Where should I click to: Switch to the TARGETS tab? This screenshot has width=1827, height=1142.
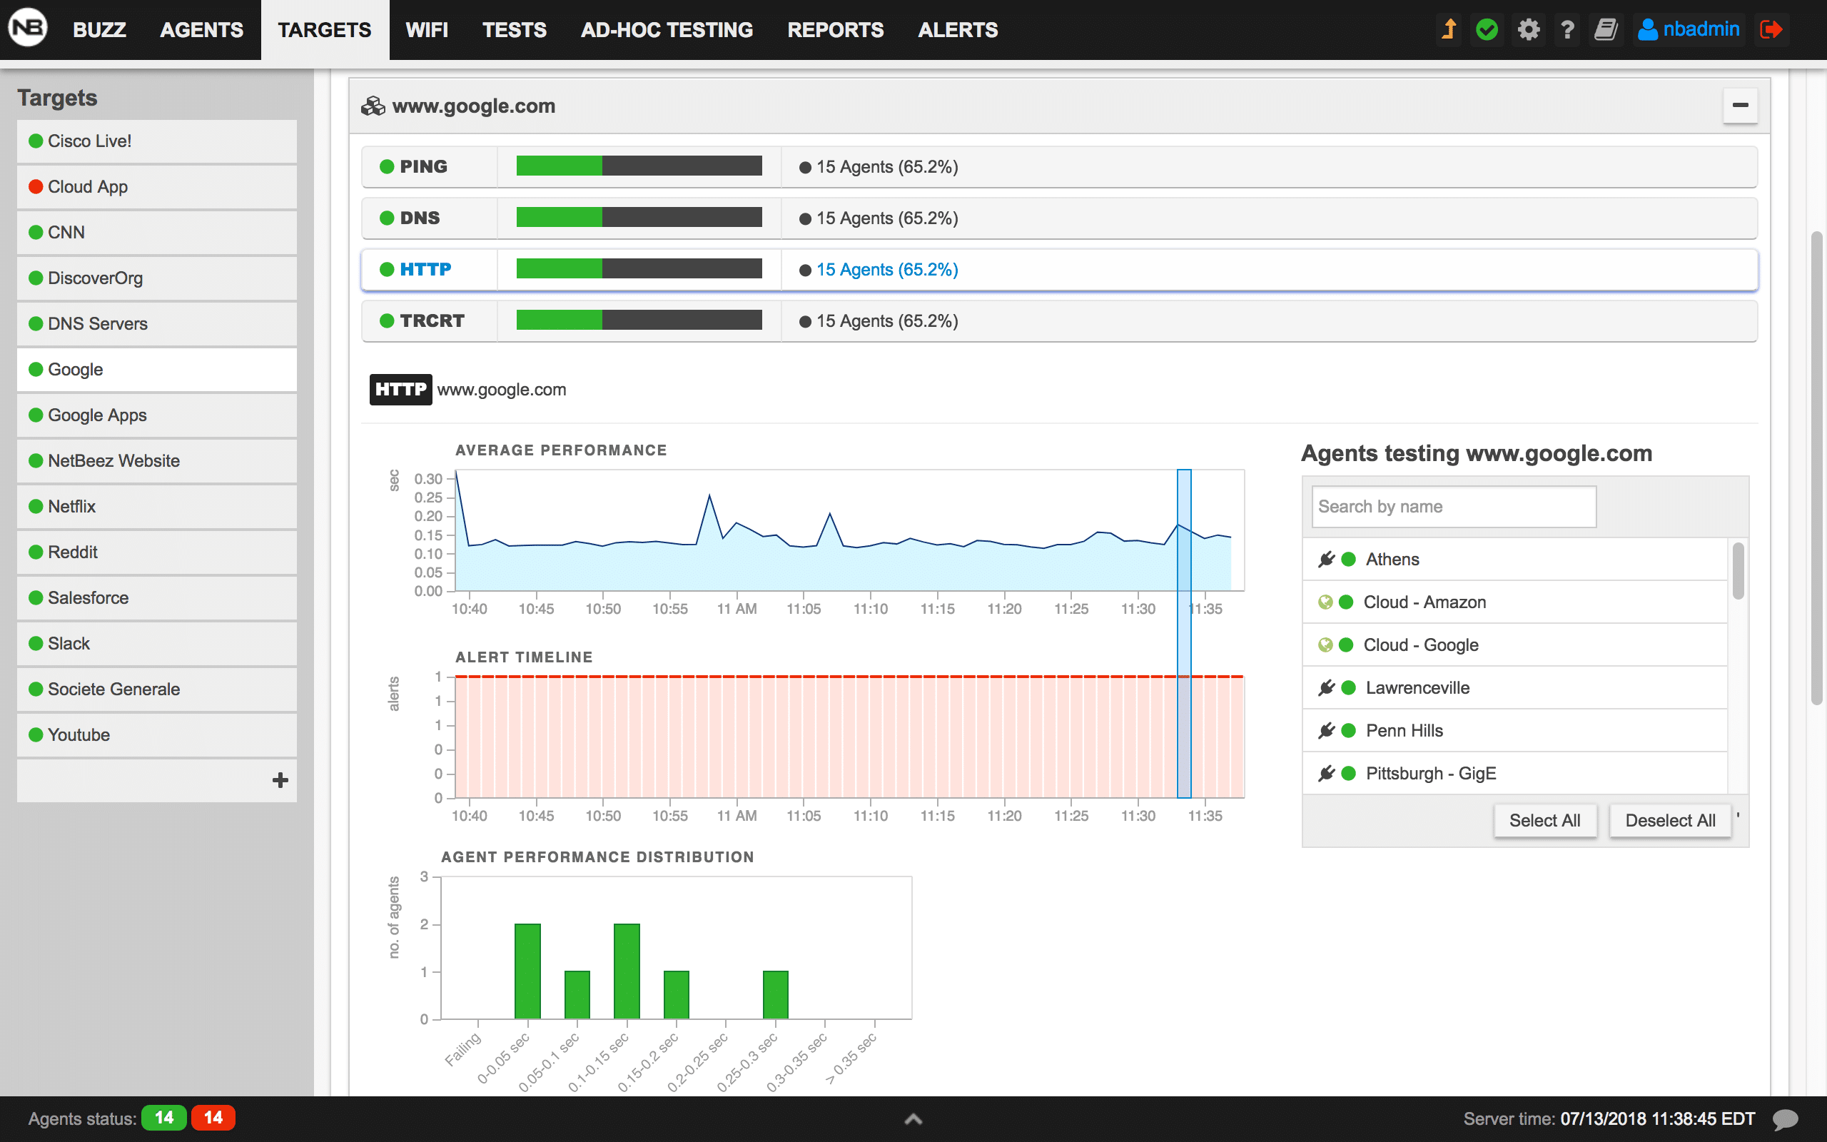click(x=325, y=29)
